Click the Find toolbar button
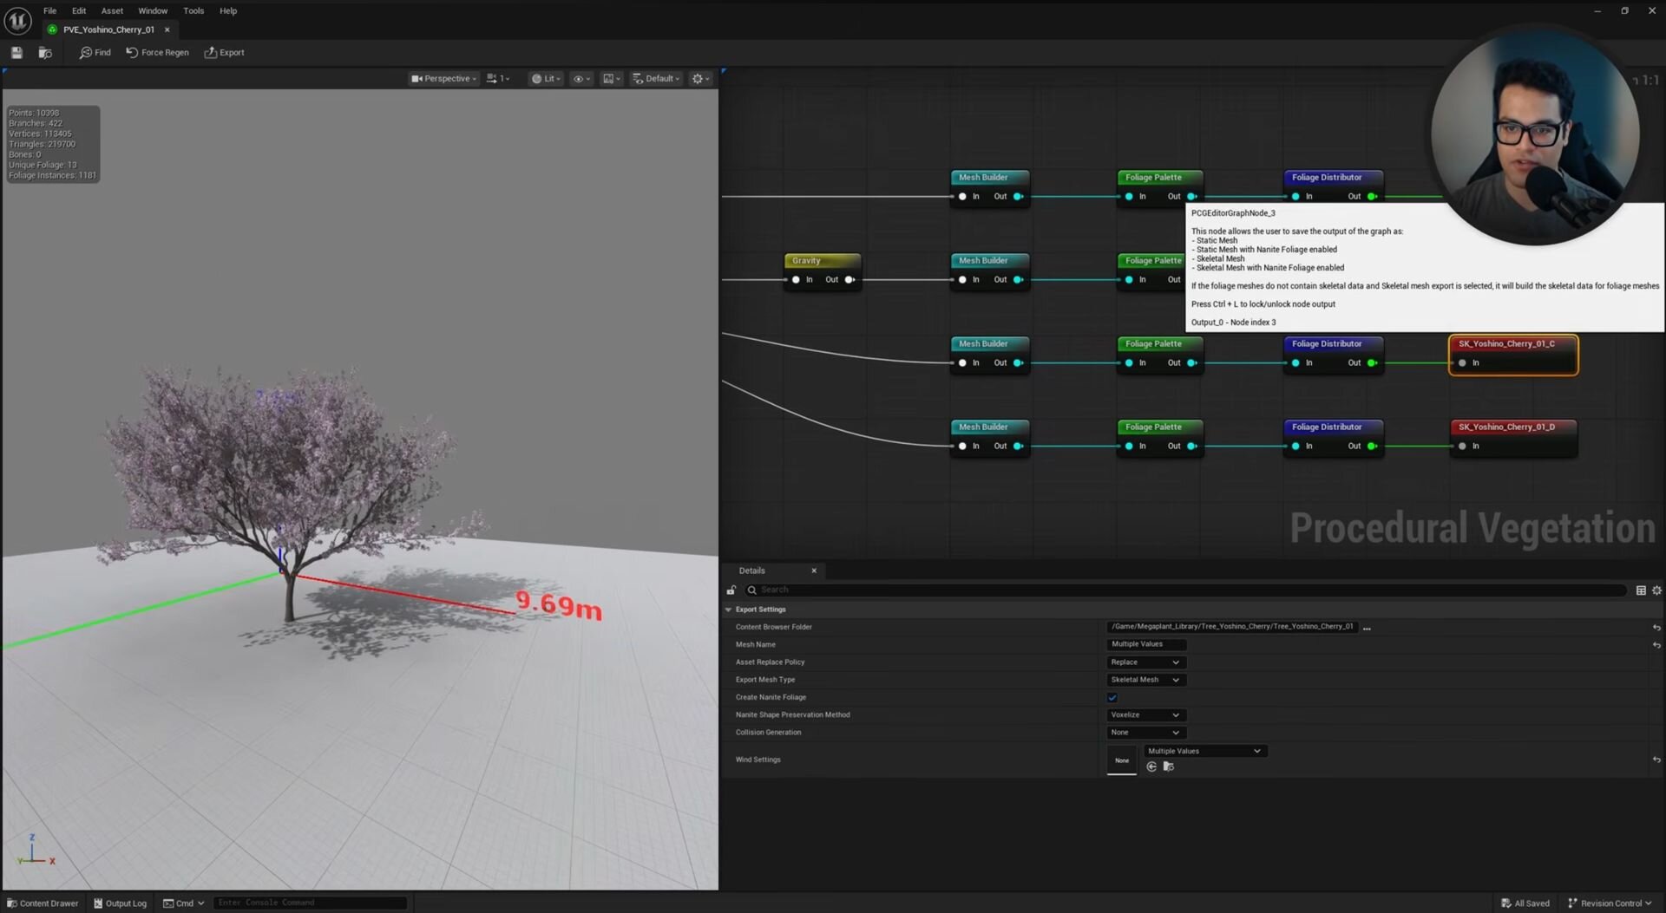 [95, 53]
